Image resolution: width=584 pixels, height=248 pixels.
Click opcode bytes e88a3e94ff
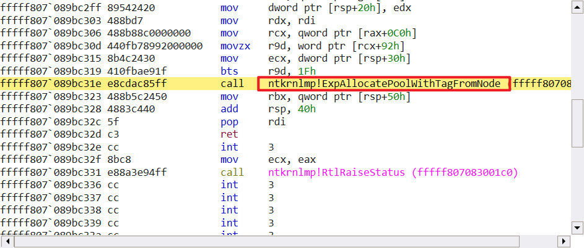point(137,173)
